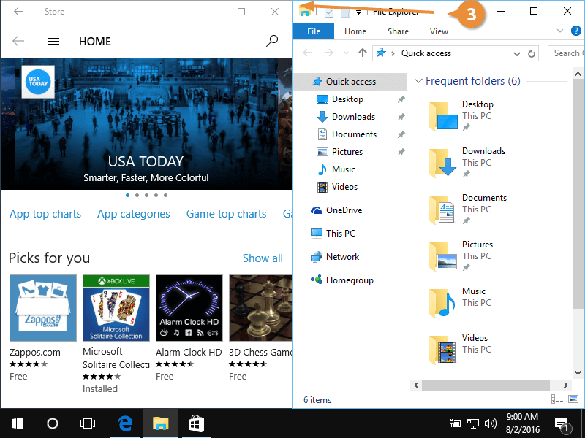The image size is (585, 438).
Task: Switch to the View ribbon tab
Action: tap(439, 31)
